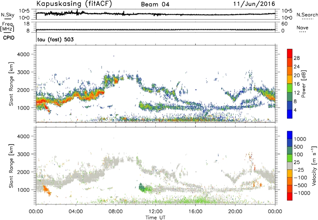
Task: Select the N.Sky legend label
Action: point(8,15)
